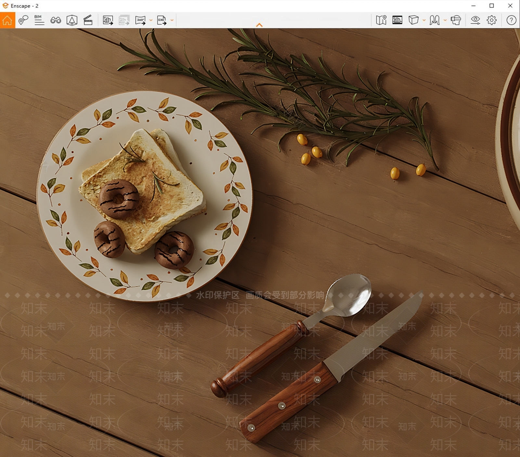The width and height of the screenshot is (520, 457).
Task: Open the BIM info panel
Action: point(39,20)
